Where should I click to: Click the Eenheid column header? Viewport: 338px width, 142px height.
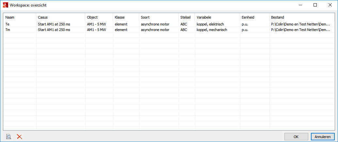click(x=254, y=17)
